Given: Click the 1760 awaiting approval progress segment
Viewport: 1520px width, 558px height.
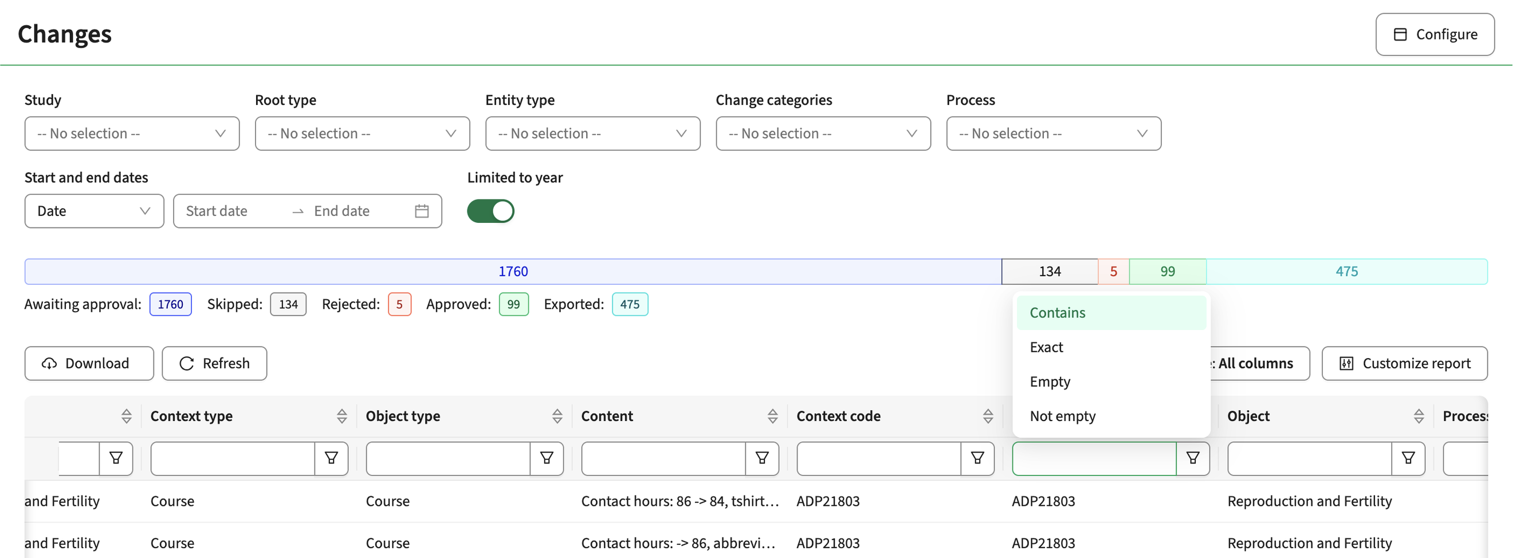Looking at the screenshot, I should point(513,272).
